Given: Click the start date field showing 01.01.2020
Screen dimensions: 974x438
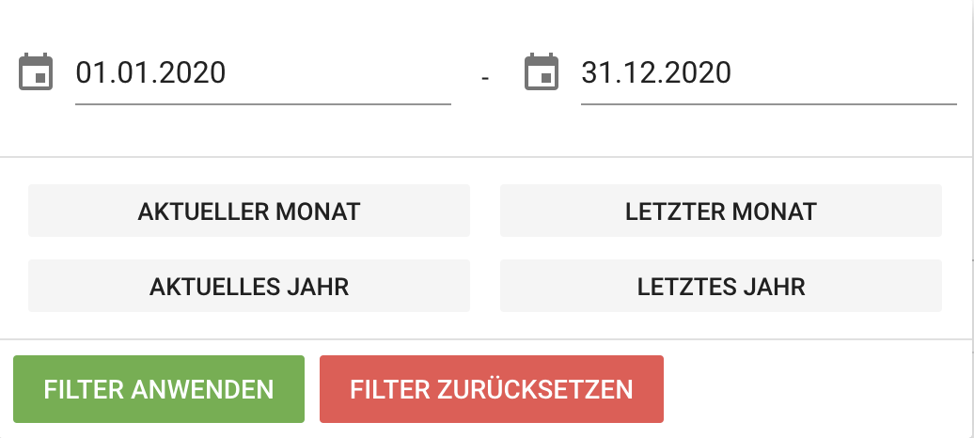Looking at the screenshot, I should pyautogui.click(x=262, y=73).
